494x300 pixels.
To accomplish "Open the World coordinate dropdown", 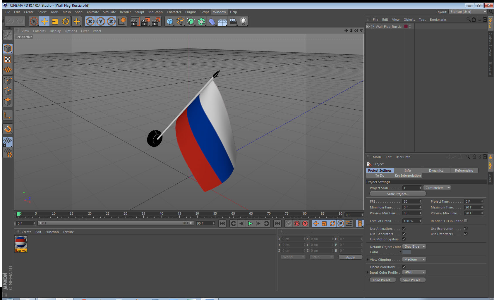I will tap(293, 257).
